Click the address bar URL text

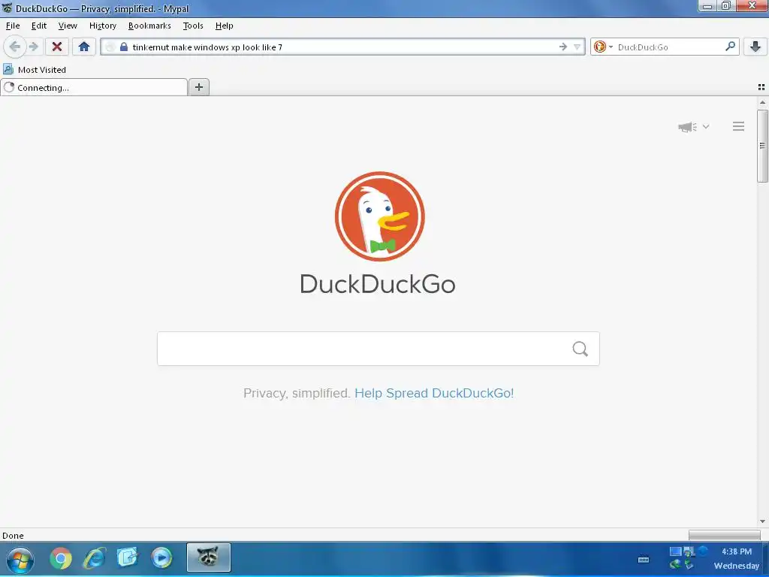(207, 47)
